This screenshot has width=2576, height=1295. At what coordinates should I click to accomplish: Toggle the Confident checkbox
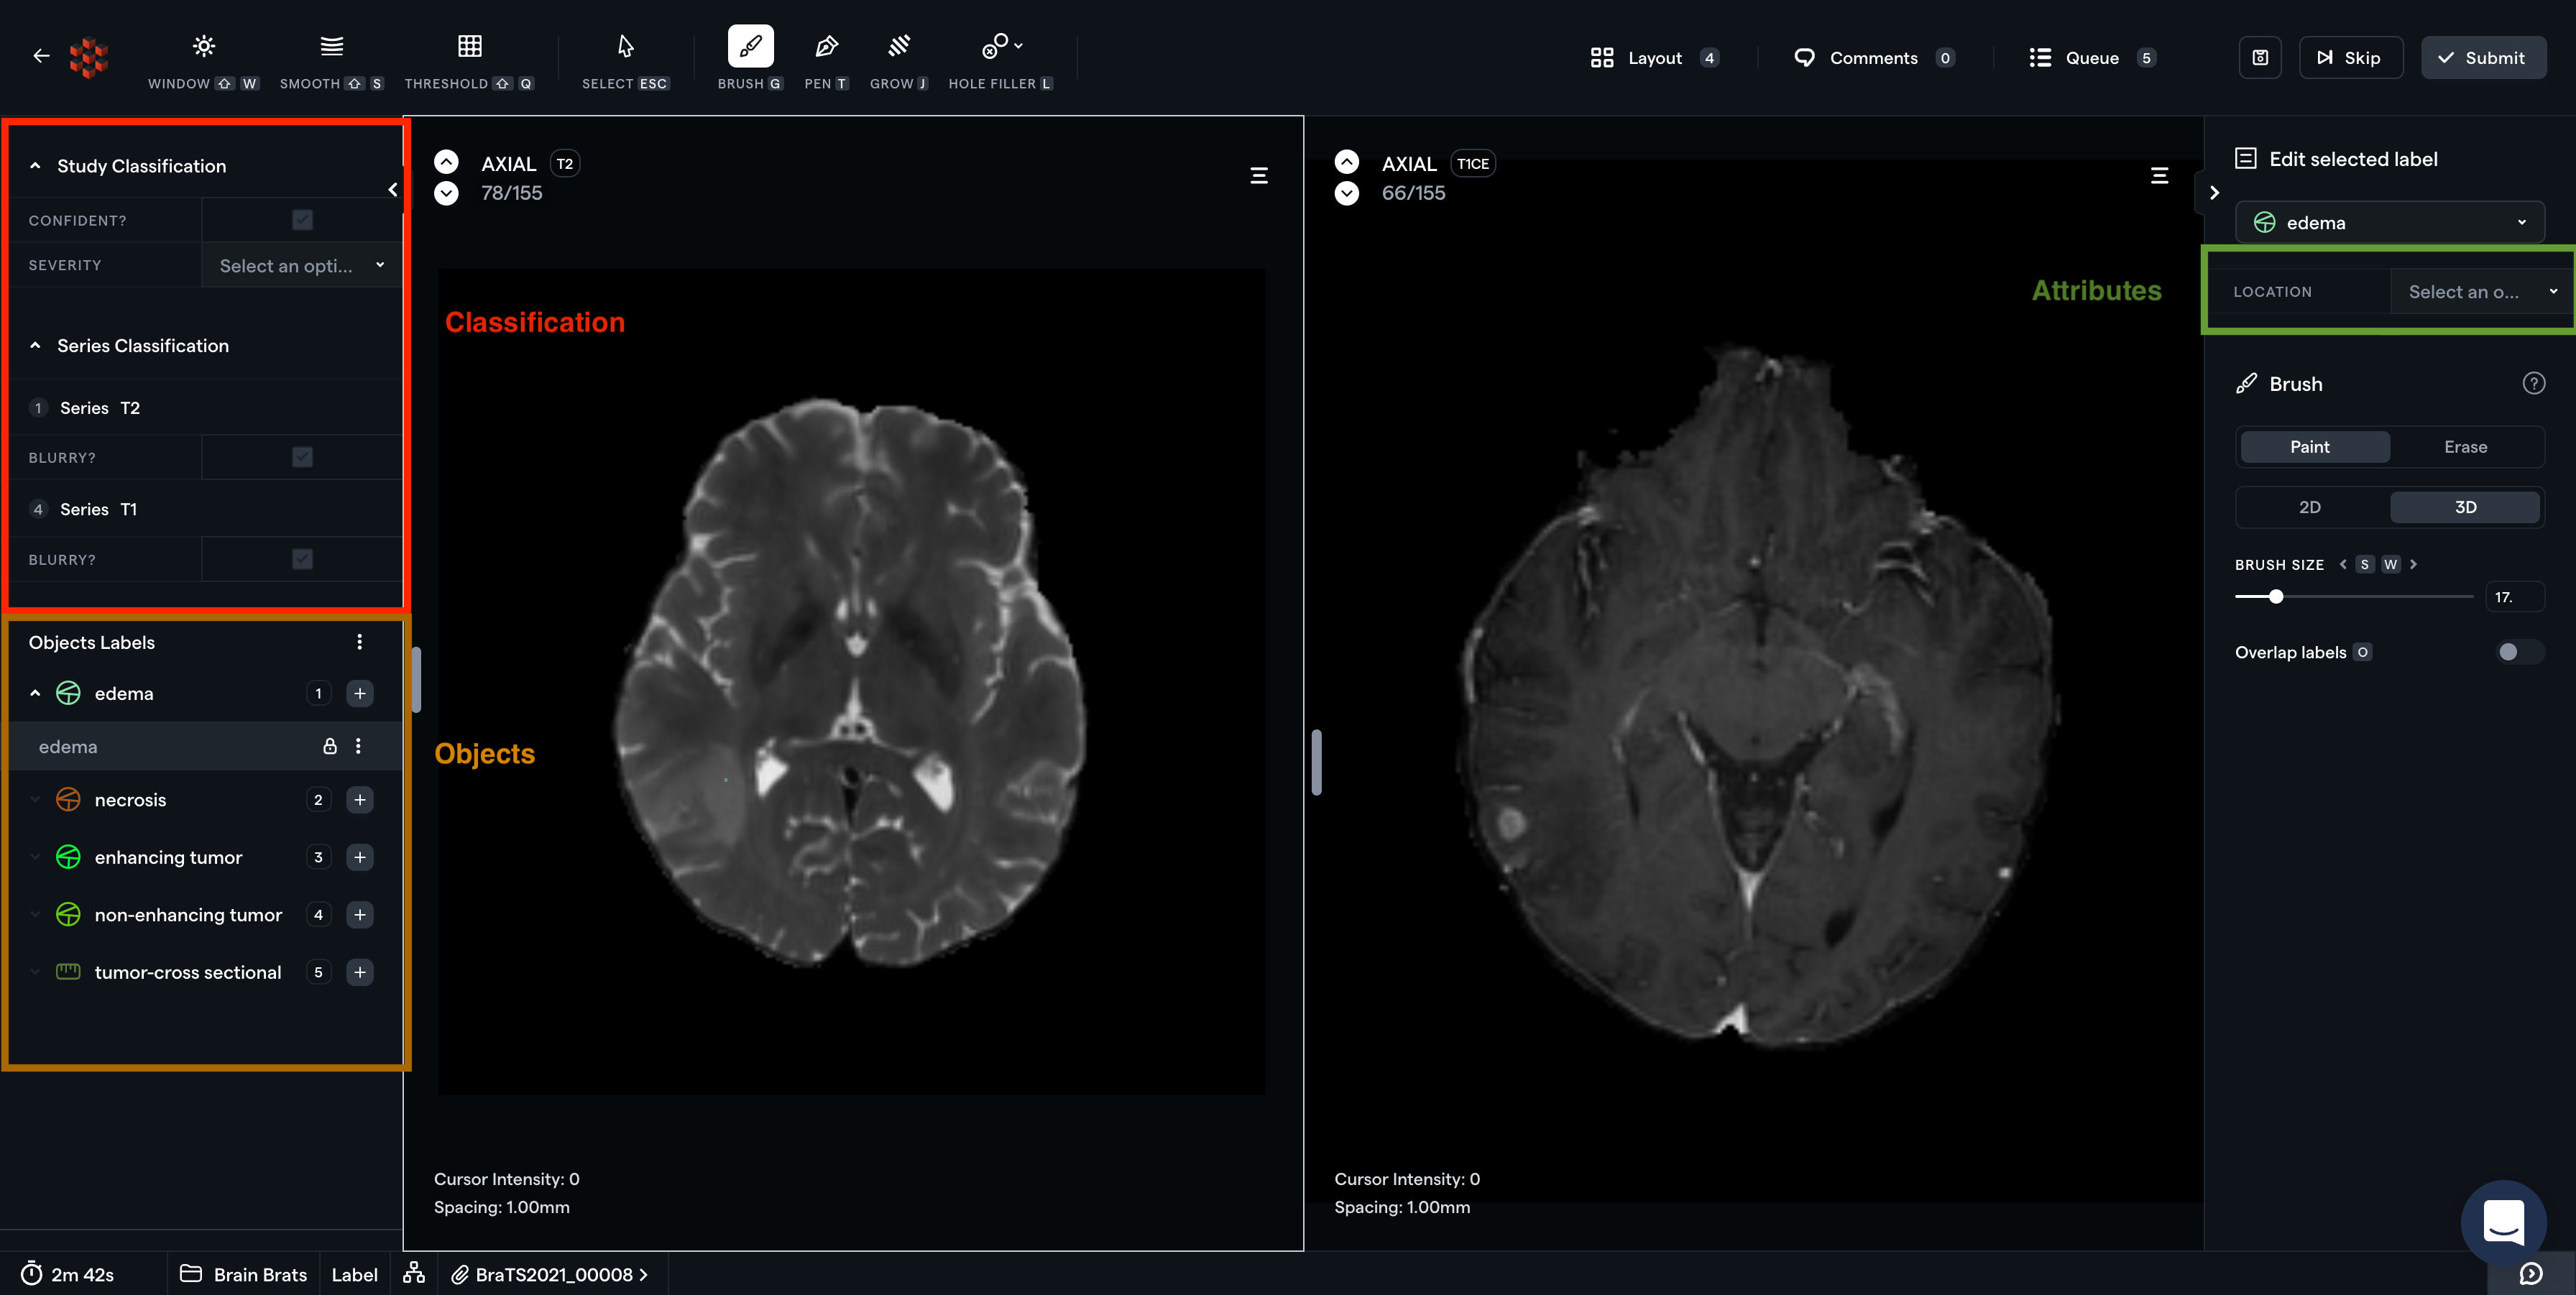pos(302,220)
